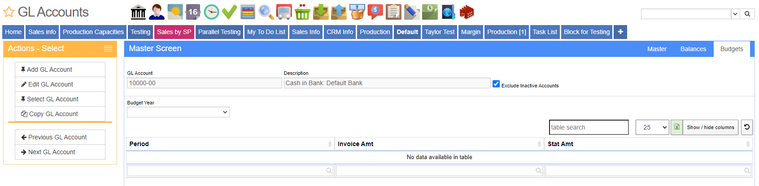
Task: Export table with the Excel icon
Action: pos(677,127)
